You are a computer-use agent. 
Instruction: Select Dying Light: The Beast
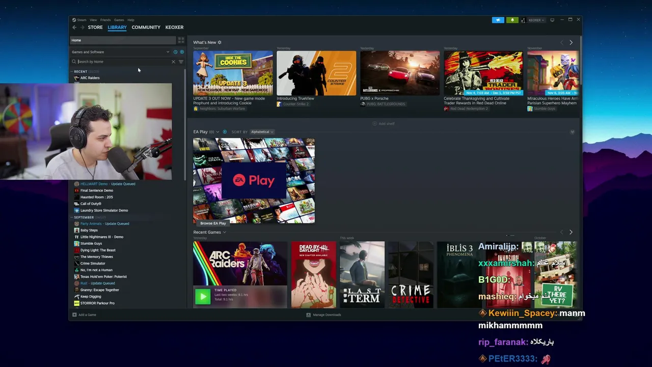click(95, 250)
